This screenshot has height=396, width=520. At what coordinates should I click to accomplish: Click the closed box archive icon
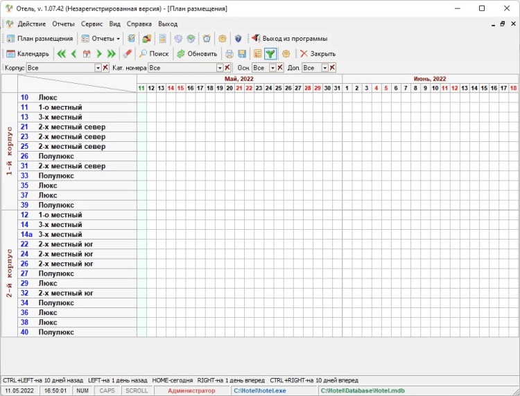(178, 39)
